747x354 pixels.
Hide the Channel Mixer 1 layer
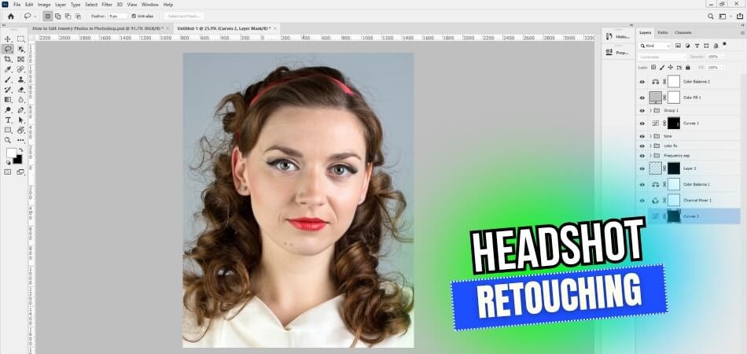pos(642,200)
